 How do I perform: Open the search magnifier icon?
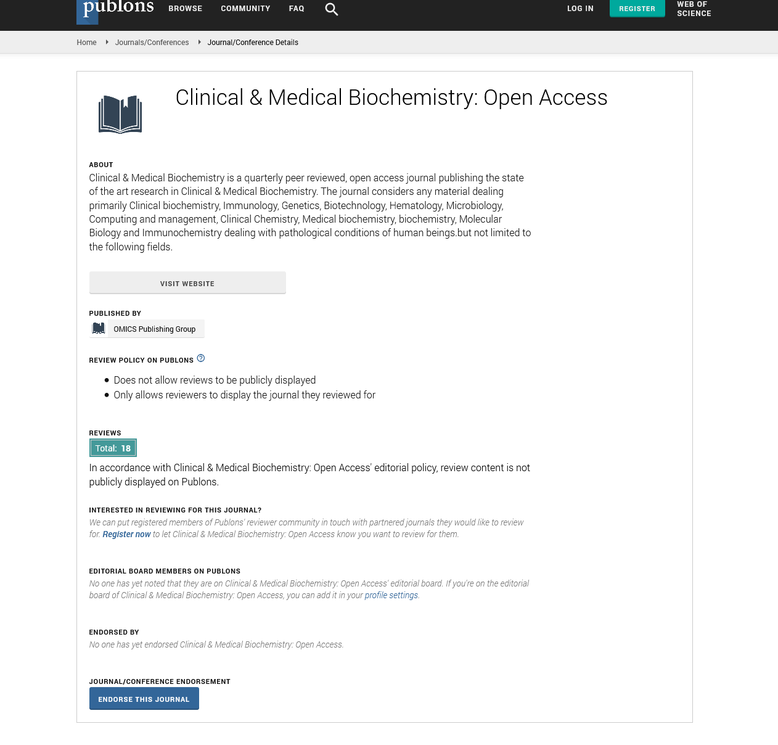coord(332,9)
